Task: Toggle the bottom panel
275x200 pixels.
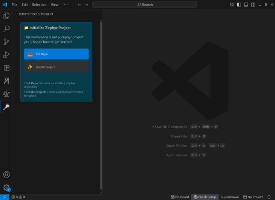Action: click(x=246, y=5)
